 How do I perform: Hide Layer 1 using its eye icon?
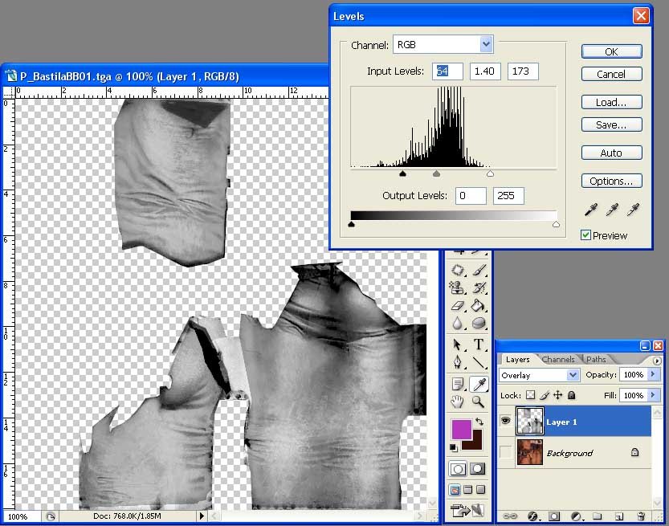tap(506, 421)
